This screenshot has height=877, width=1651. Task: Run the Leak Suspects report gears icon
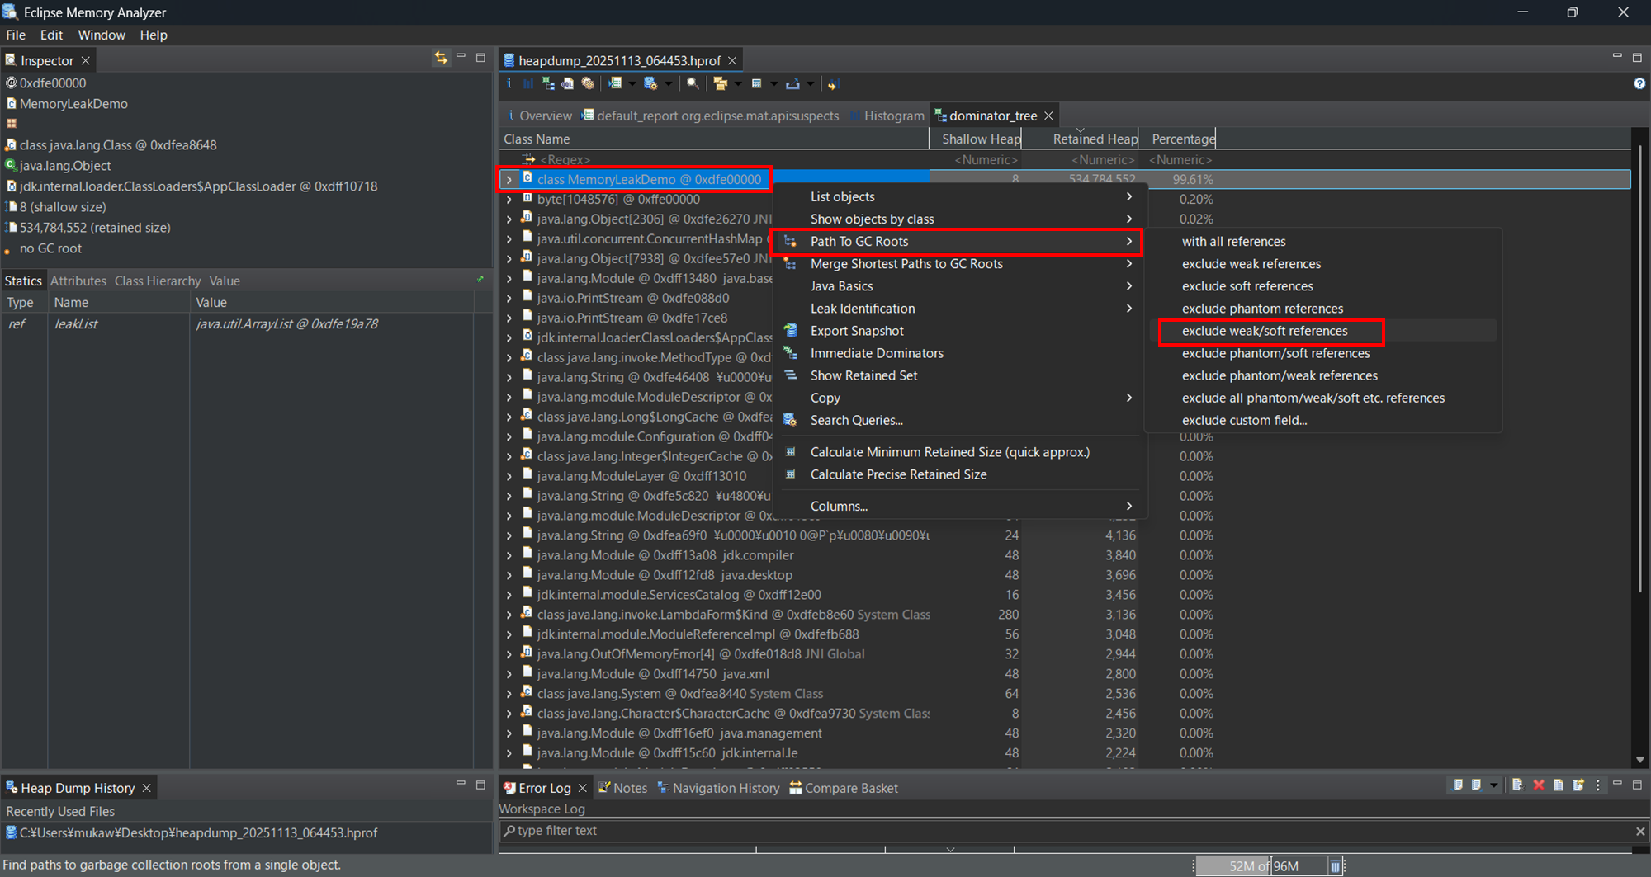(587, 83)
